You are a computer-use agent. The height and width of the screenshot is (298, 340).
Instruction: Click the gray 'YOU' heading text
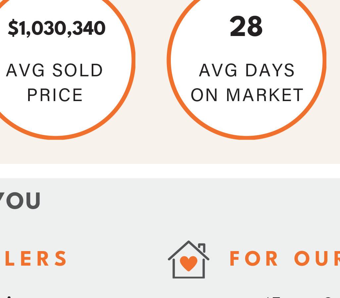tap(20, 201)
